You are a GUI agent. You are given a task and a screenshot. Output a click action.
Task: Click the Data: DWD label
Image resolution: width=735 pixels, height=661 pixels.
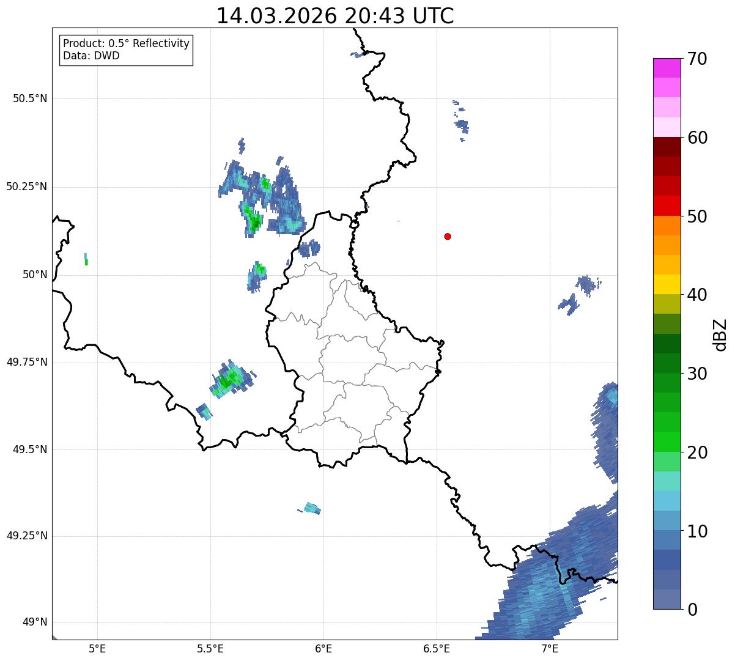91,56
